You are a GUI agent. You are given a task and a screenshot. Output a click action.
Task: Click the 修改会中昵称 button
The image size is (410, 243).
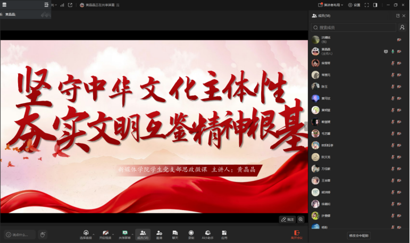pyautogui.click(x=359, y=235)
